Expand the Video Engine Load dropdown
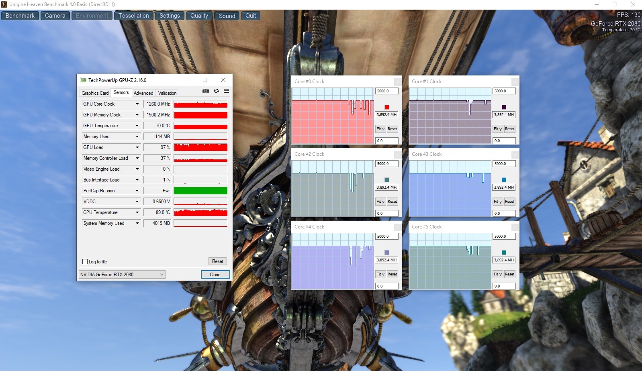The height and width of the screenshot is (371, 642). [x=137, y=169]
